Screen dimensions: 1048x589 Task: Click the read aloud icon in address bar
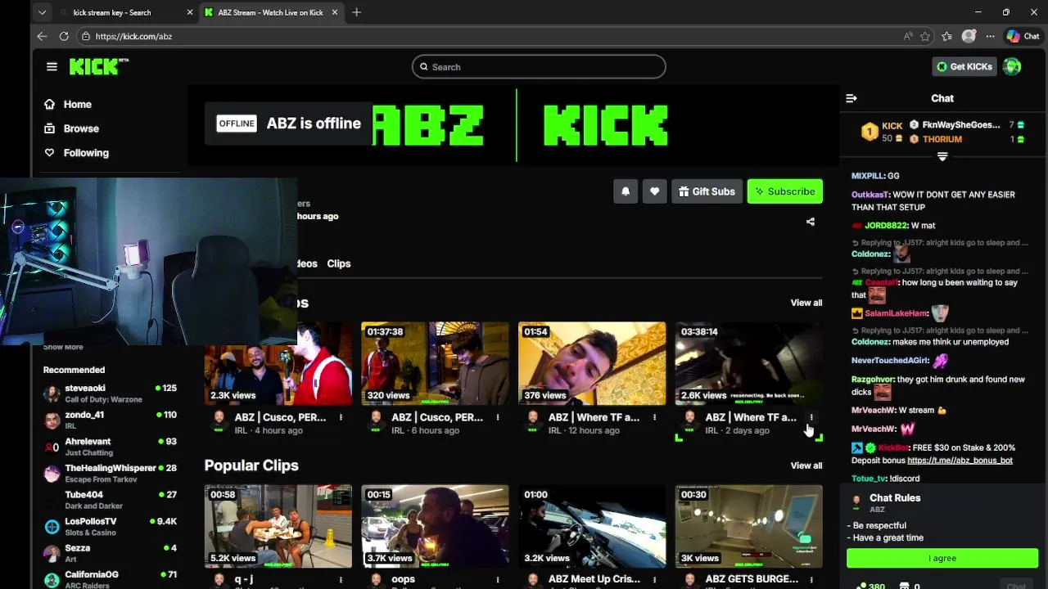coord(908,36)
